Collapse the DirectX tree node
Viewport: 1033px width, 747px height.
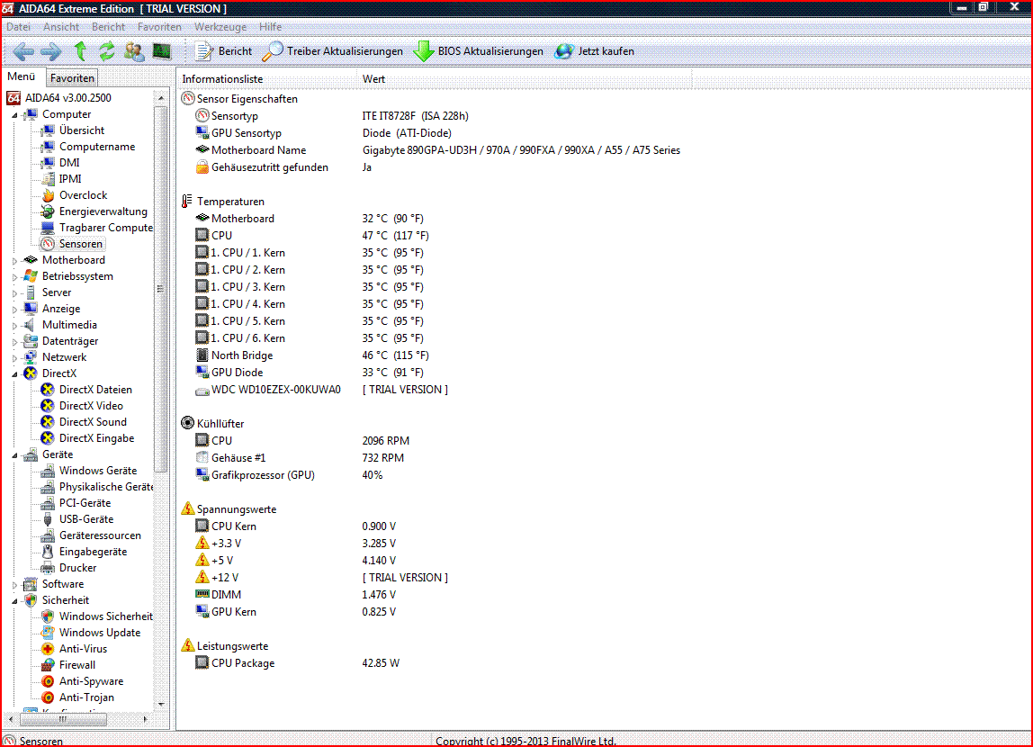[14, 374]
